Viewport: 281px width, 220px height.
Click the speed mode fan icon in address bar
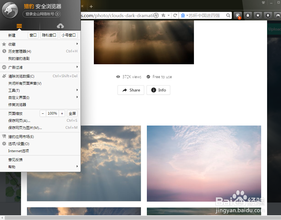point(156,16)
